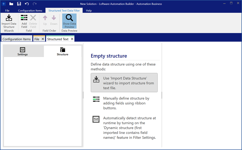Click the left panel splitter handle

pyautogui.click(x=83, y=95)
